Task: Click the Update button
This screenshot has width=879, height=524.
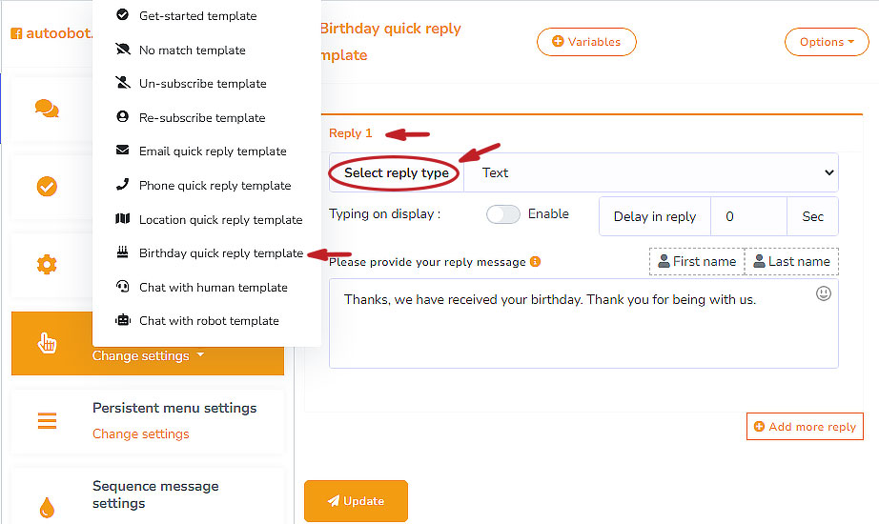Action: 356,501
